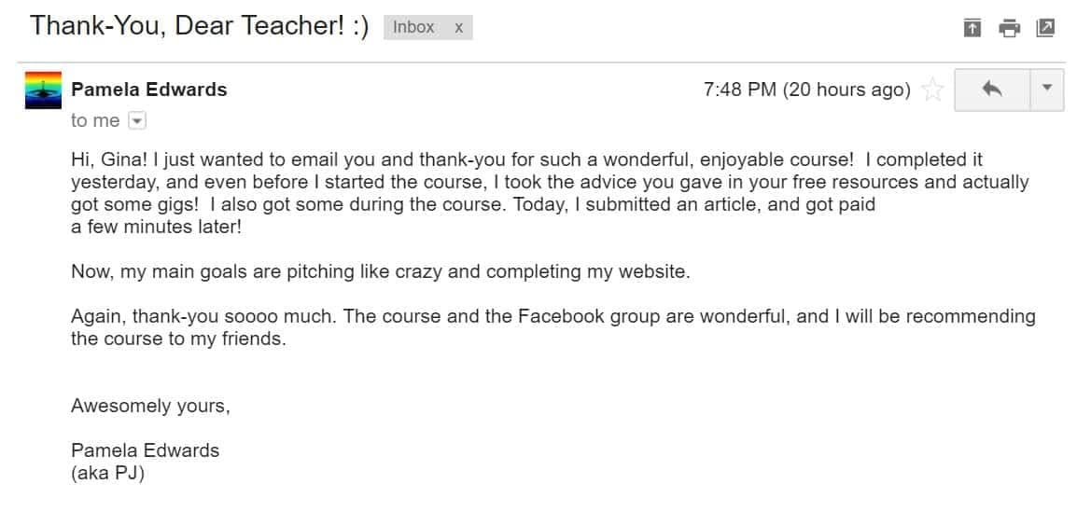Click the expand all up-arrow icon
The height and width of the screenshot is (526, 1091).
pyautogui.click(x=972, y=28)
